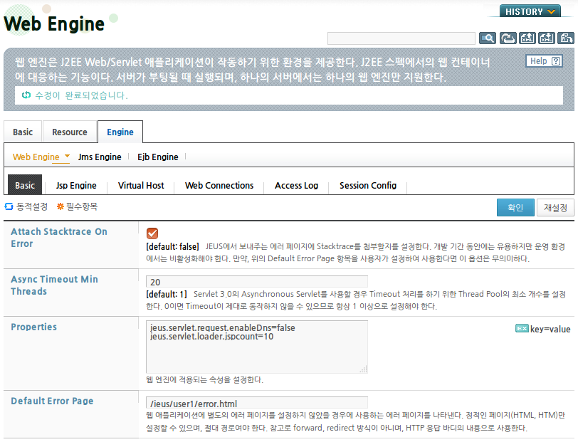Open the Jsp Engine sub-tab
Screen dimensions: 578x442
(x=76, y=186)
